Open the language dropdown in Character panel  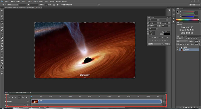pyautogui.click(x=155, y=44)
